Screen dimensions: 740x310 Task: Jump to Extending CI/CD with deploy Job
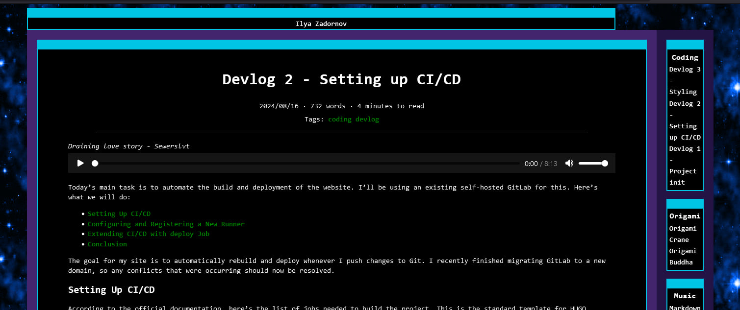[x=149, y=234]
